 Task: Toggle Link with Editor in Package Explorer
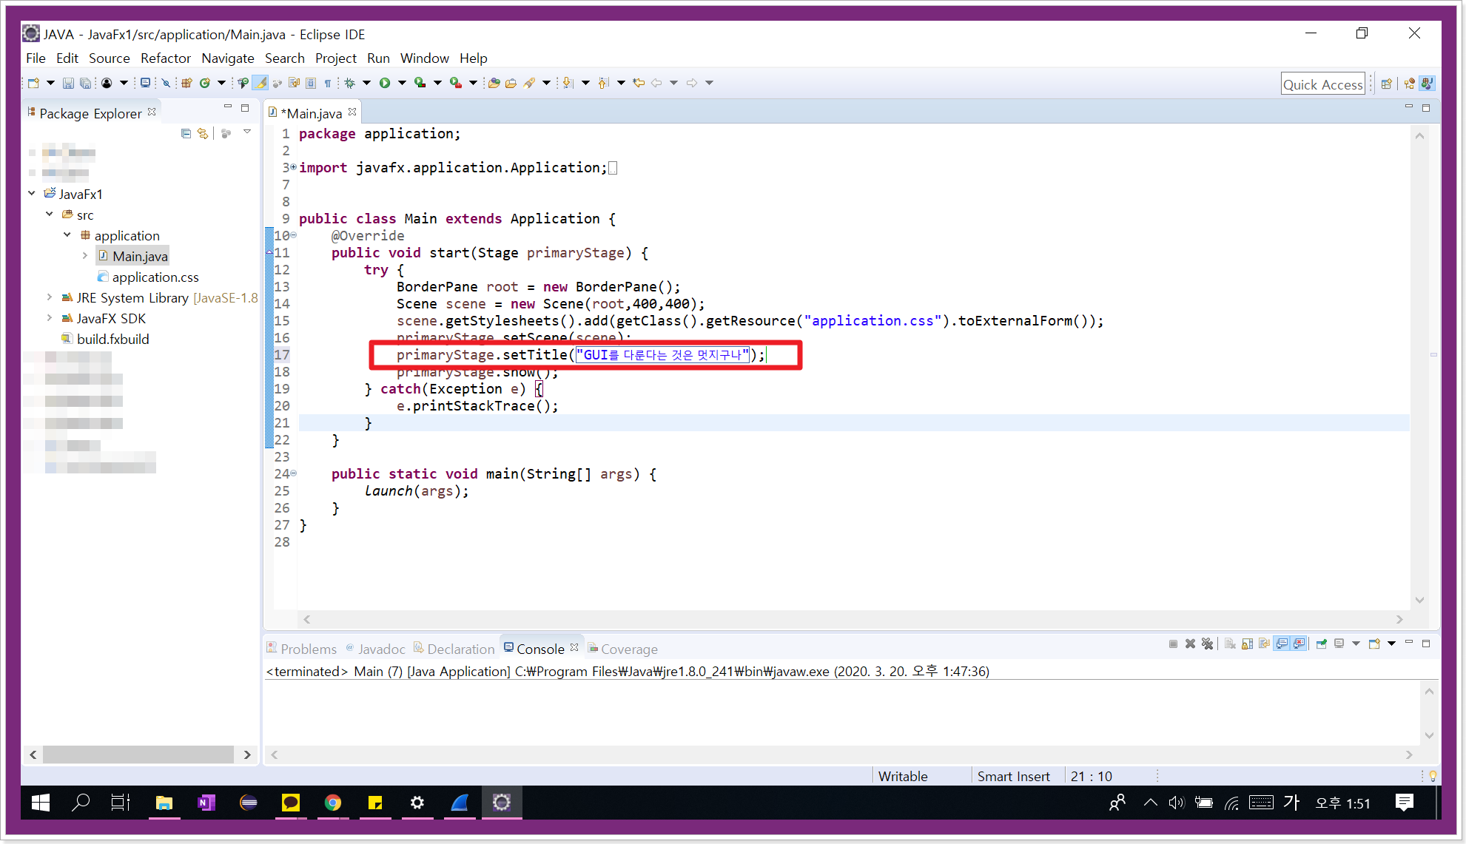[203, 133]
